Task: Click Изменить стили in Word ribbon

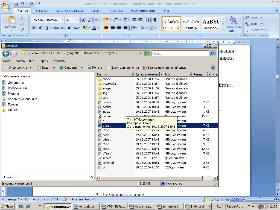Action: coord(234,24)
